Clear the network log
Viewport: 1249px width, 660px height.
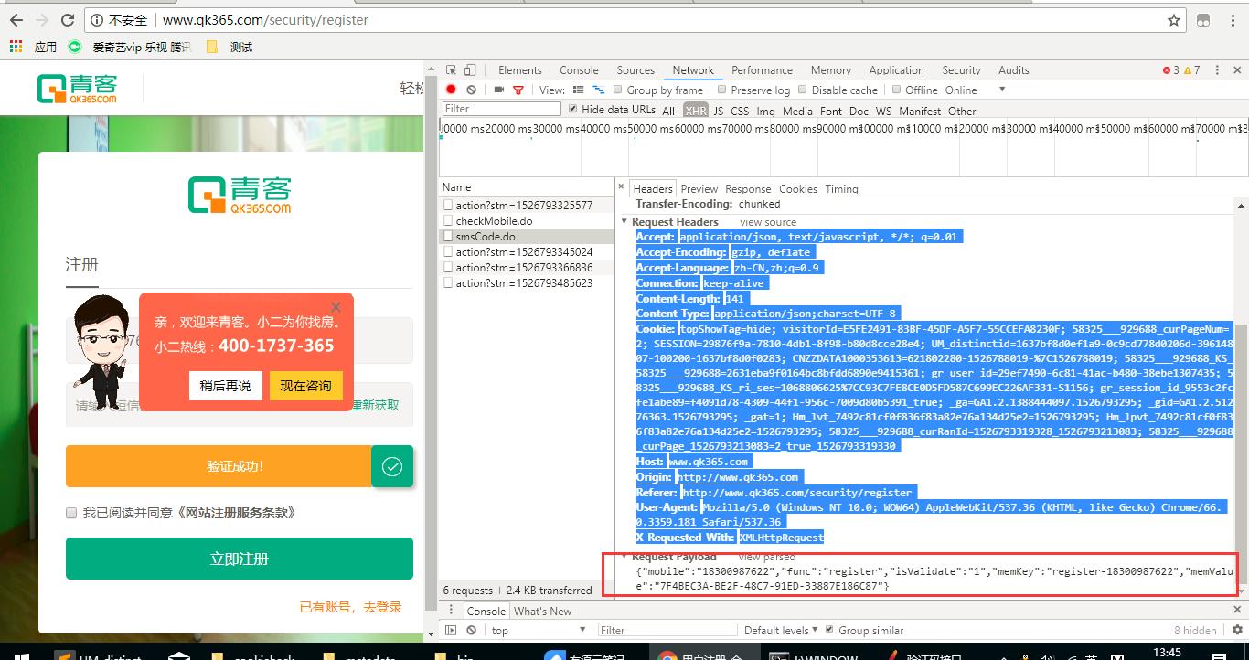coord(471,90)
